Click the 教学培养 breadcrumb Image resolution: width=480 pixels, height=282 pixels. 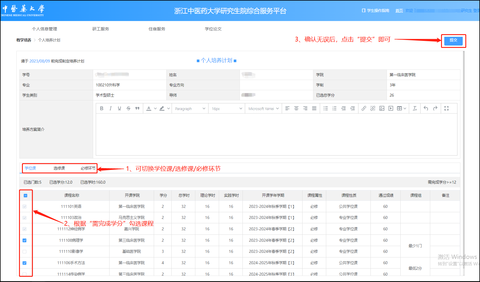(x=24, y=40)
